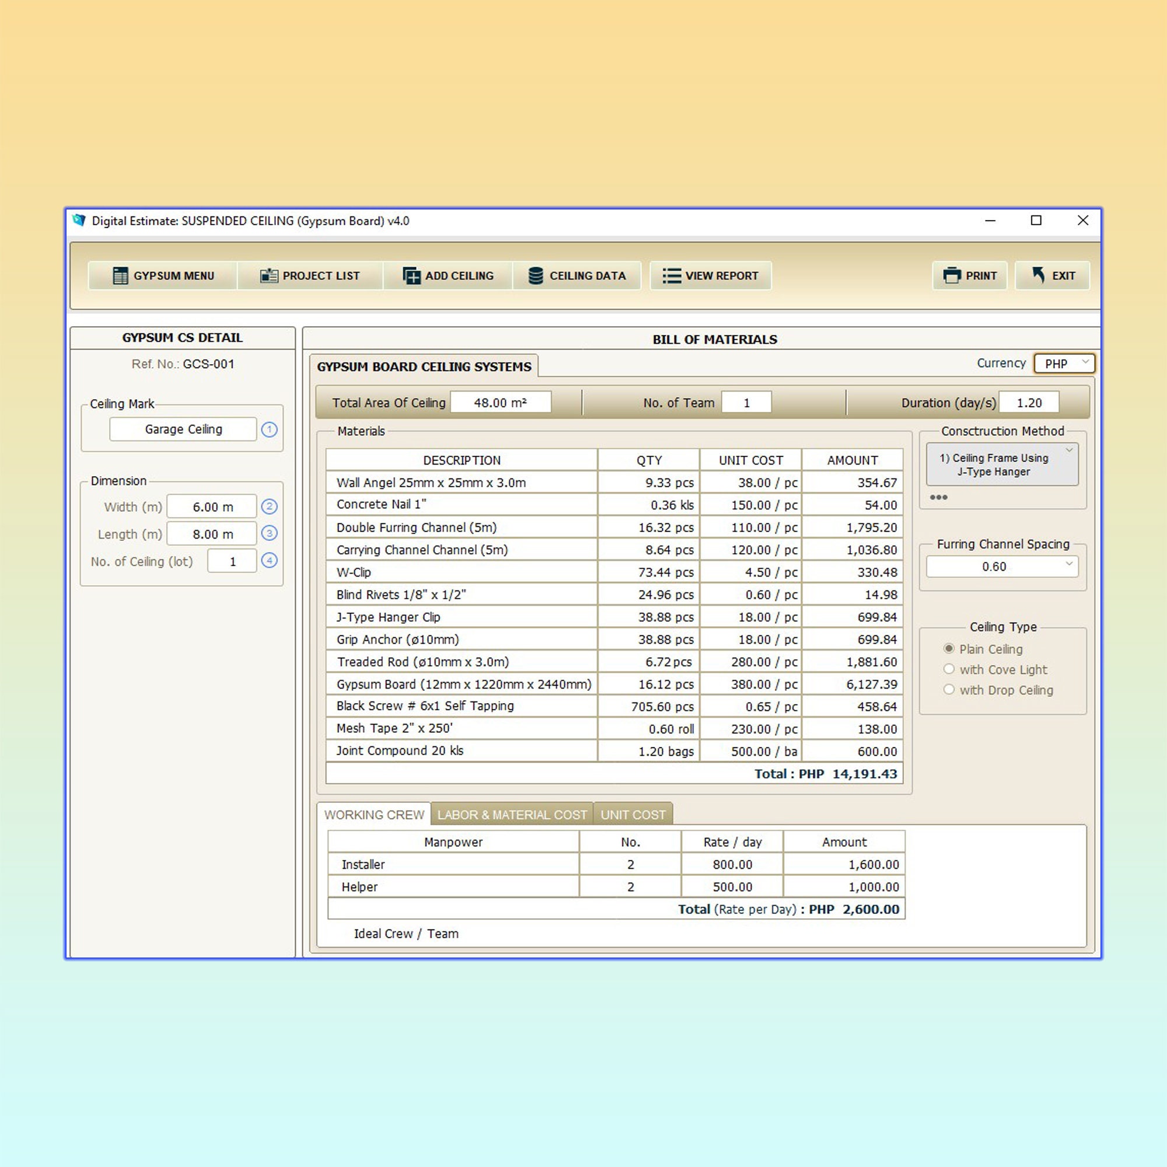This screenshot has height=1167, width=1167.
Task: Open View Report
Action: point(710,275)
